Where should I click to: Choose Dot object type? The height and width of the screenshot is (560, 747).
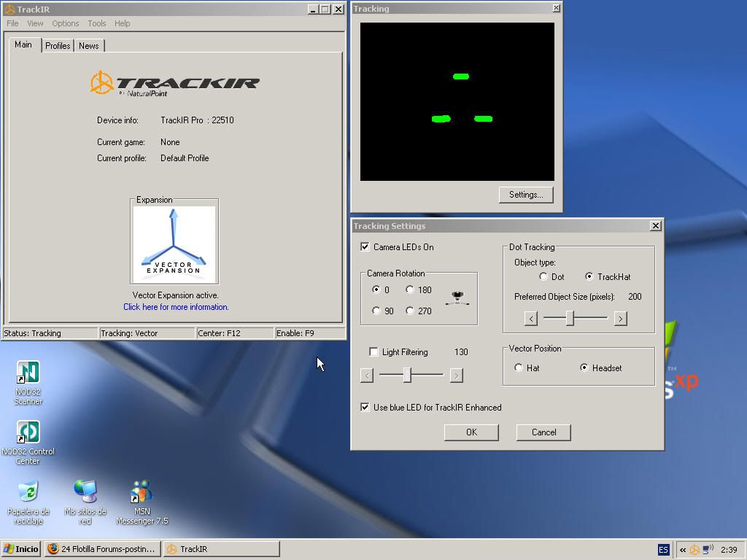click(x=543, y=276)
